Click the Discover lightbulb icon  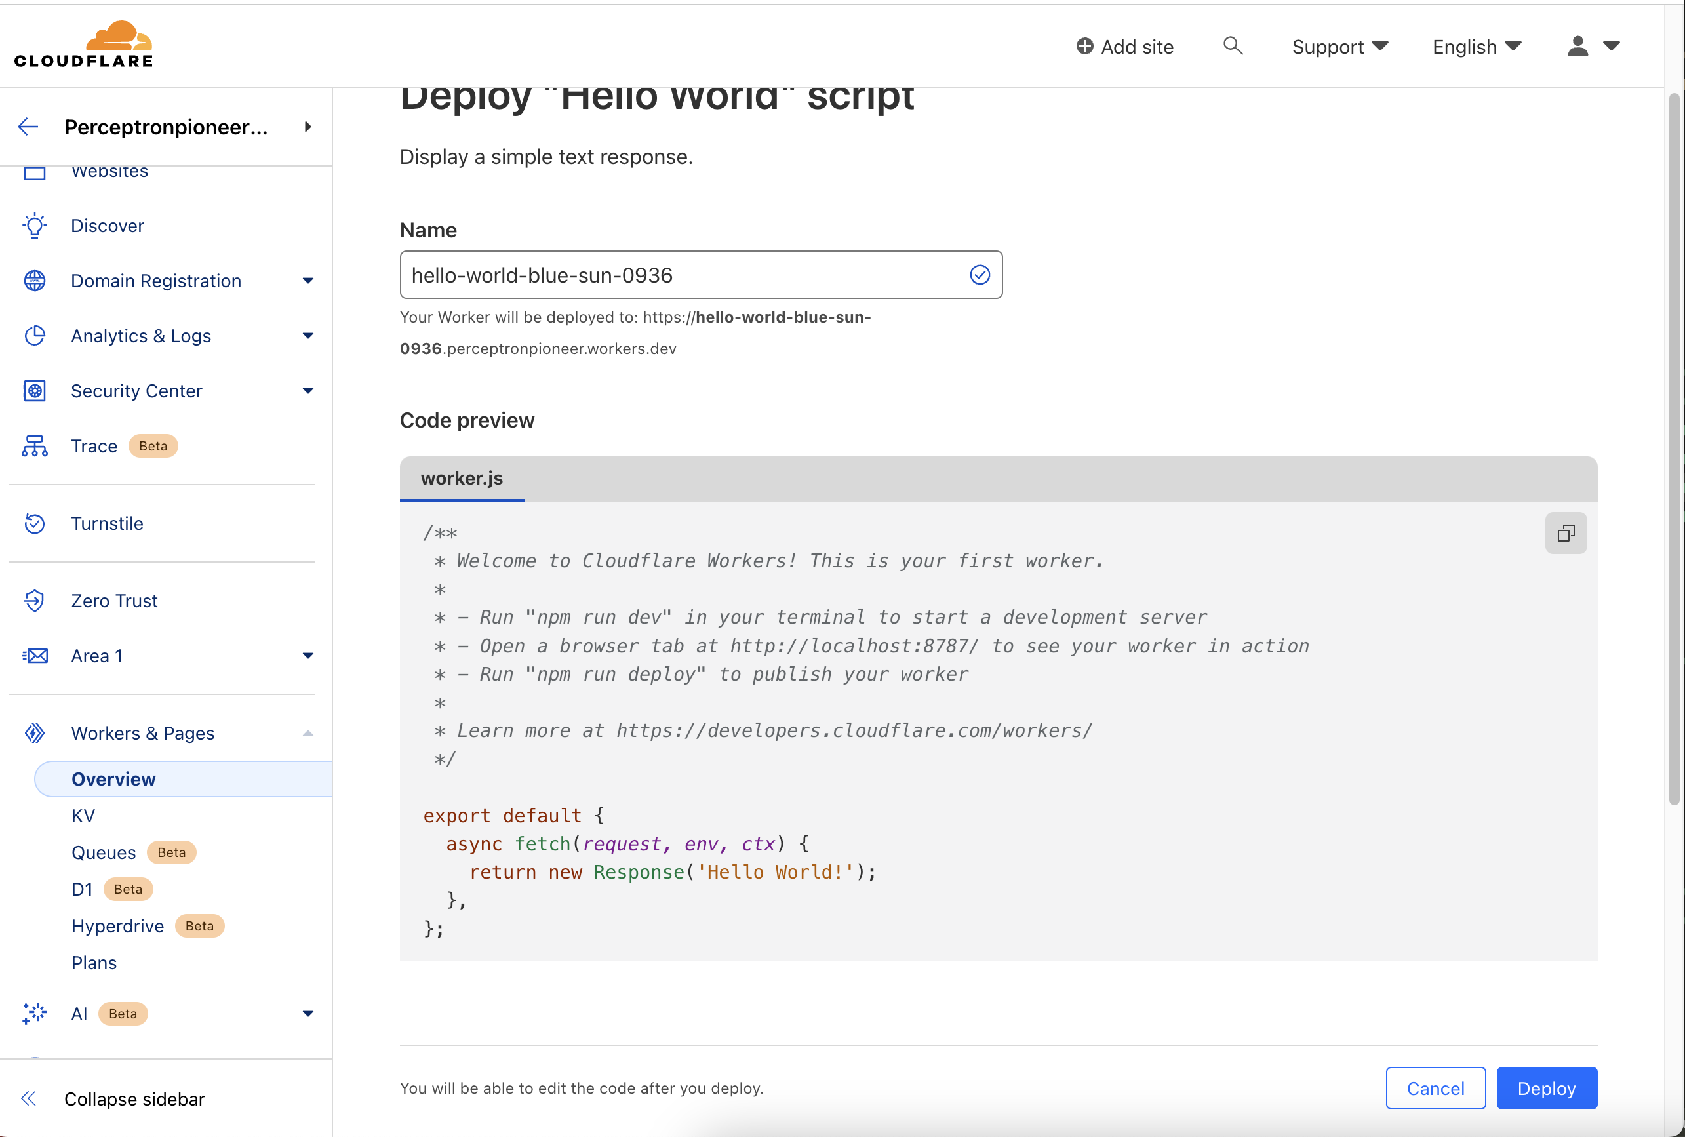tap(34, 226)
